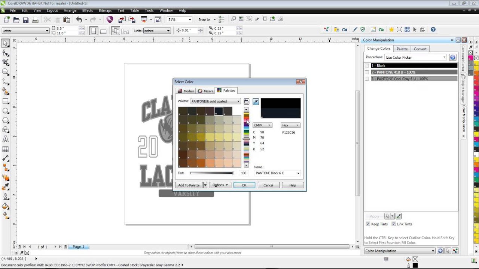Open the Hex format dropdown
The width and height of the screenshot is (479, 269).
pos(291,125)
